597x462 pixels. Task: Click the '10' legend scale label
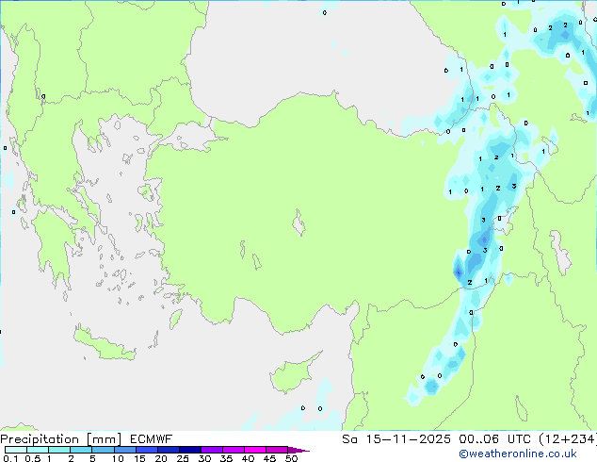click(118, 458)
